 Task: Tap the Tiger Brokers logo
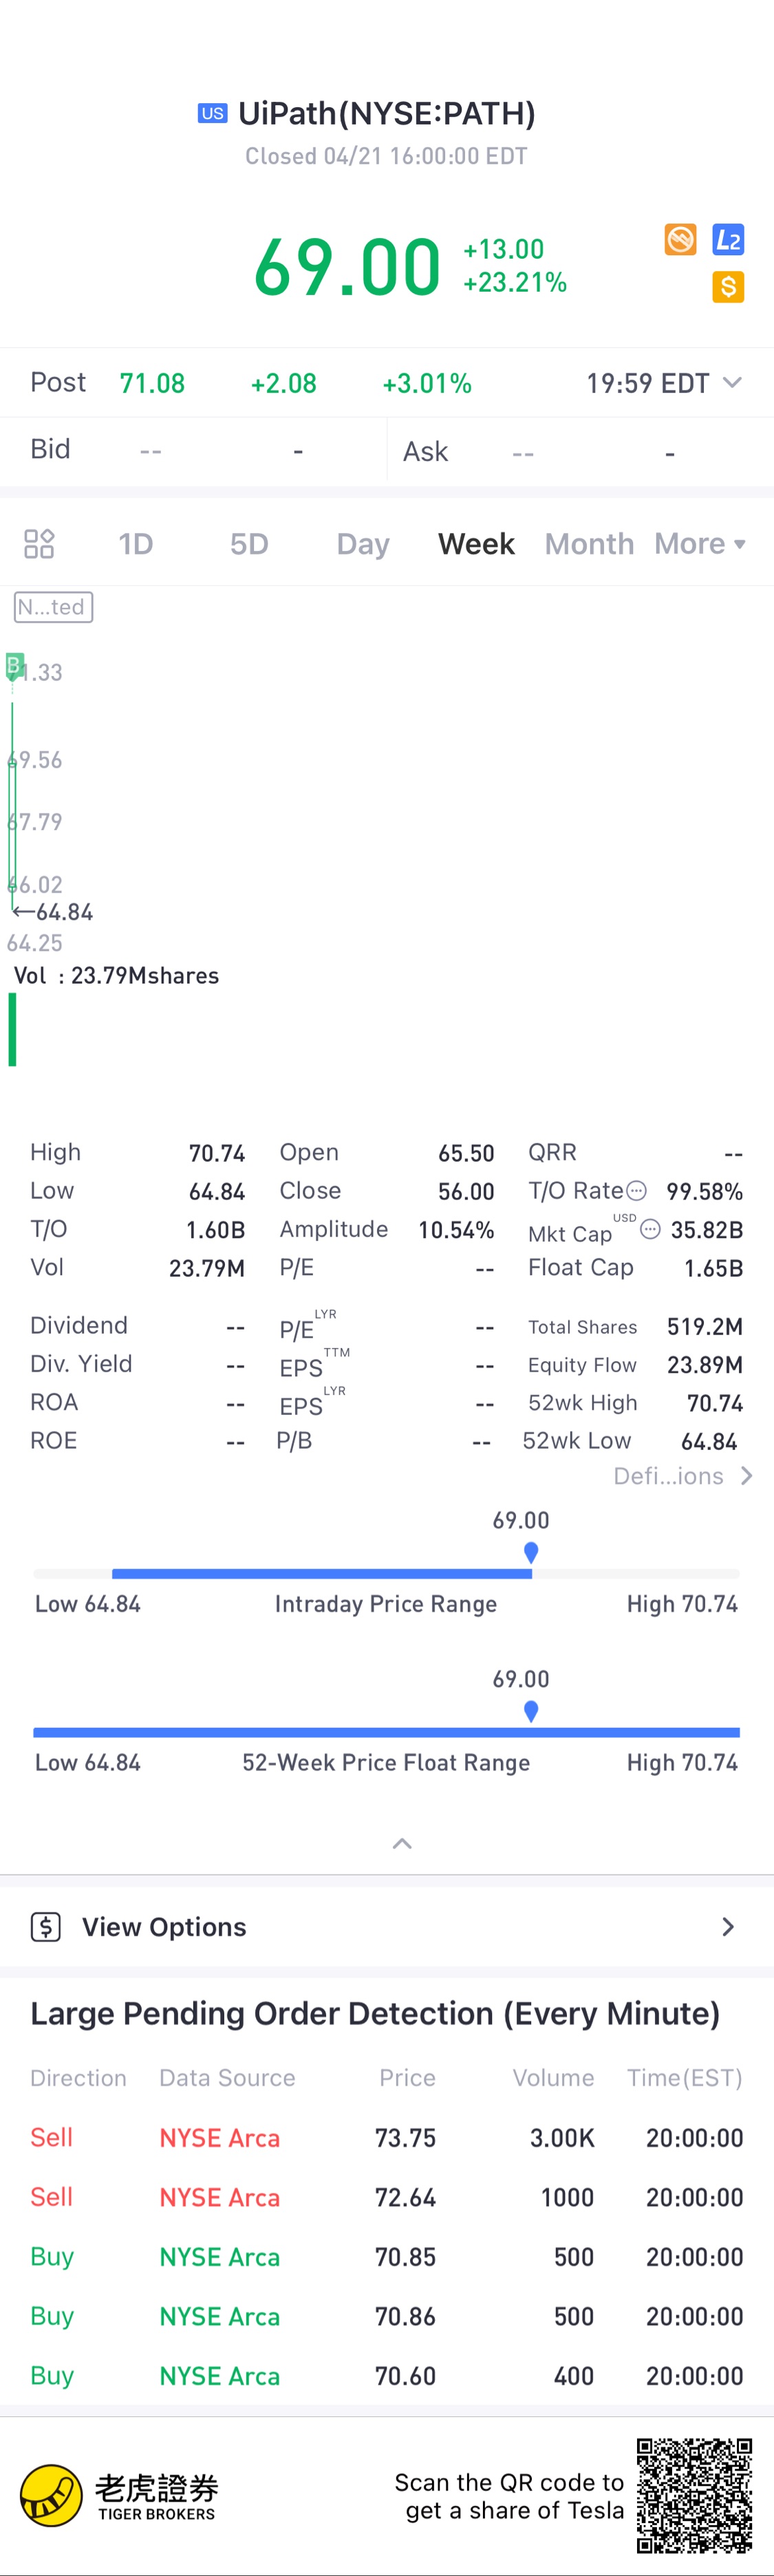coord(119,2496)
